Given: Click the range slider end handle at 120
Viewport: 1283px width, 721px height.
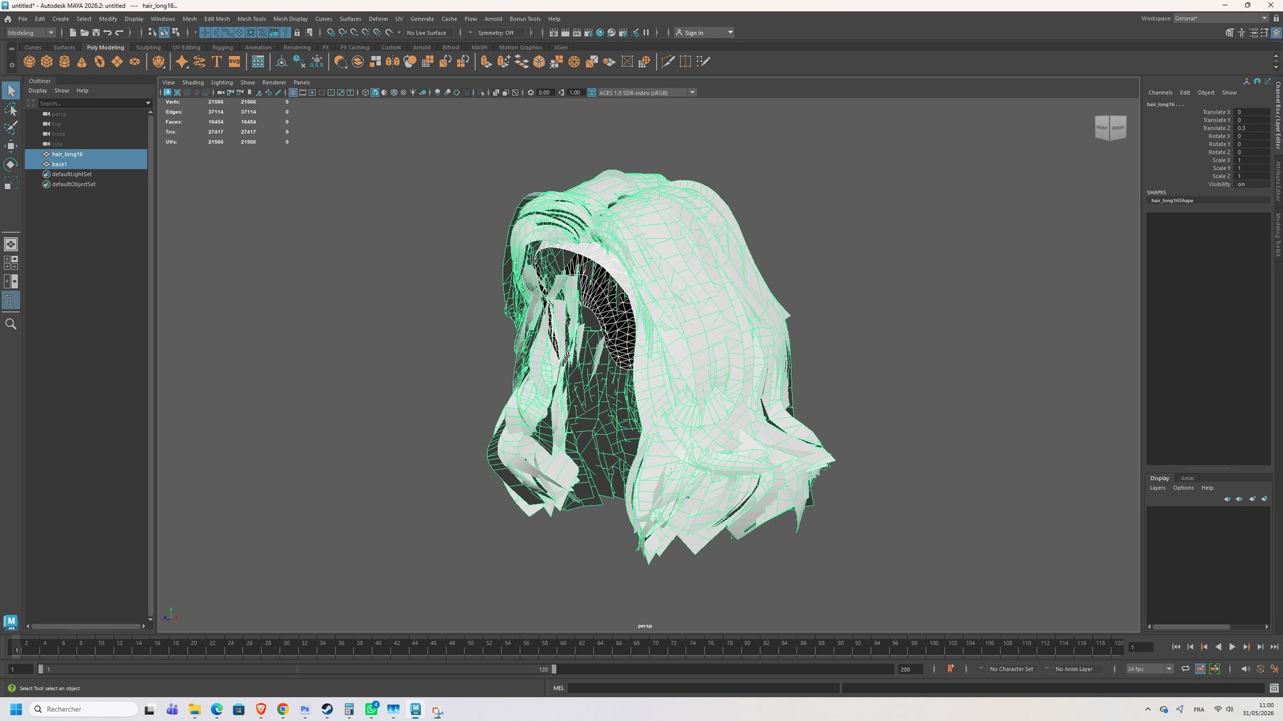Looking at the screenshot, I should (553, 669).
